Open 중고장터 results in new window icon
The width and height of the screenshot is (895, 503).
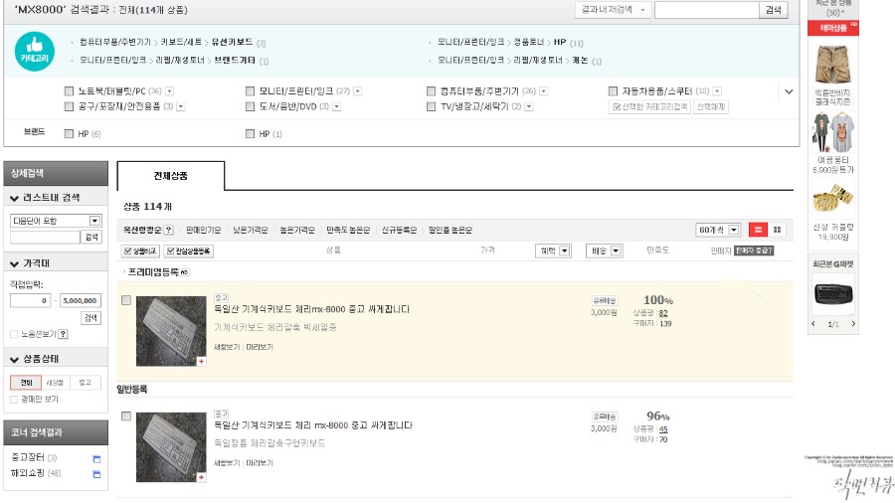point(96,458)
